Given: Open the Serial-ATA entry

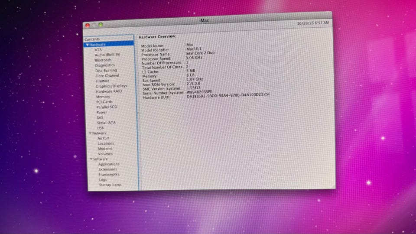Looking at the screenshot, I should pyautogui.click(x=106, y=123).
